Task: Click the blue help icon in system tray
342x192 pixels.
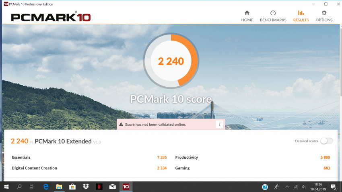Action: 265,187
